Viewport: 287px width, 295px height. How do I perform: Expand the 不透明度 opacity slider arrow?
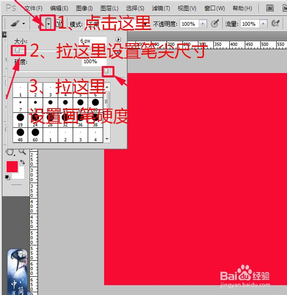pyautogui.click(x=203, y=24)
